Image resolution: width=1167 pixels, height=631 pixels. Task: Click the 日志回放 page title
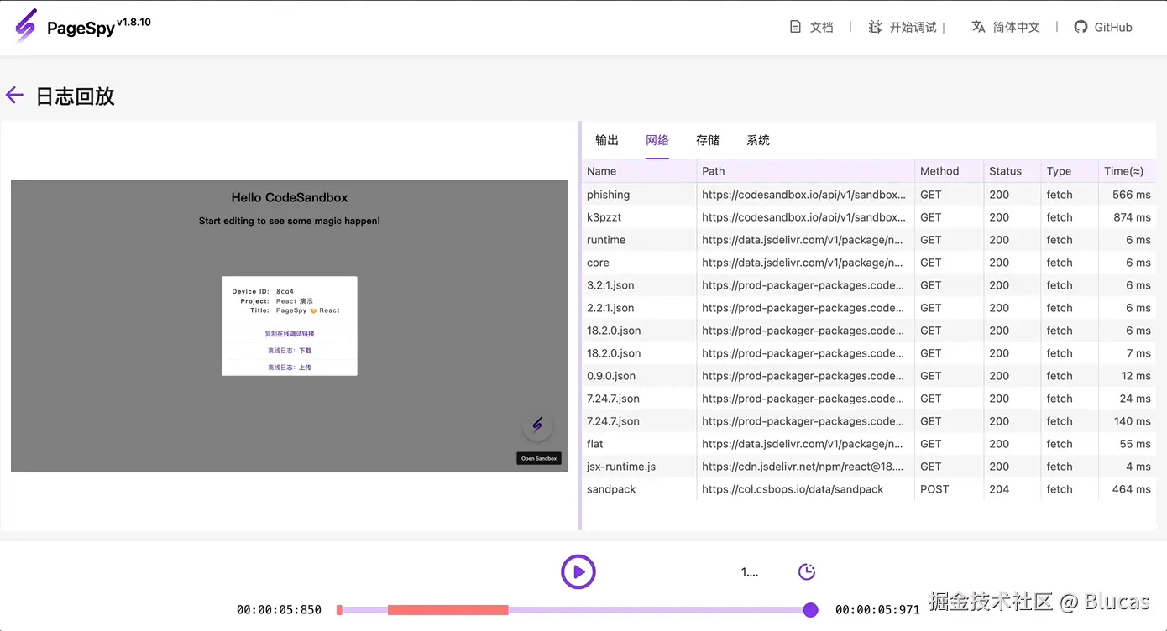tap(75, 96)
